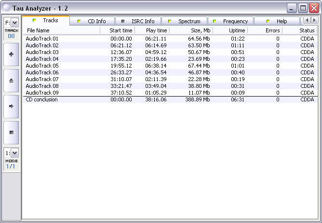322x223 pixels.
Task: Show the Spectrum tab
Action: click(185, 21)
